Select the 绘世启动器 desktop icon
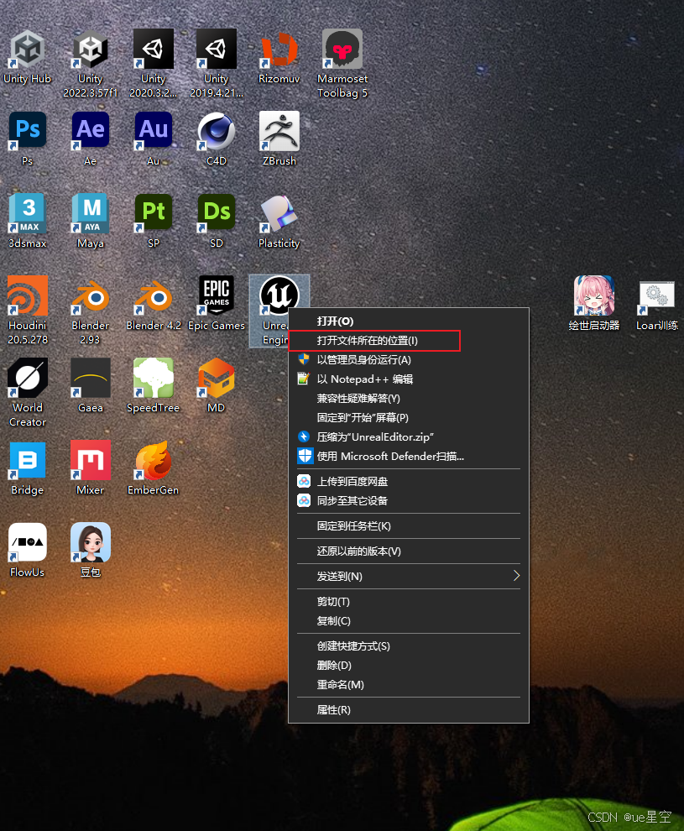Viewport: 684px width, 831px height. click(x=594, y=304)
